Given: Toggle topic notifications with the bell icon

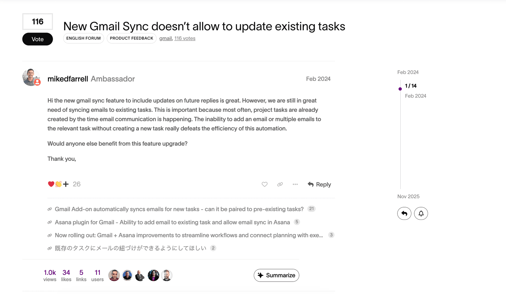Looking at the screenshot, I should point(421,213).
